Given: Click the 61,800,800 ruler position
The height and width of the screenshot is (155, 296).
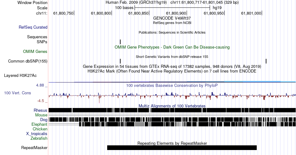Looking at the screenshot, I should (101, 13).
